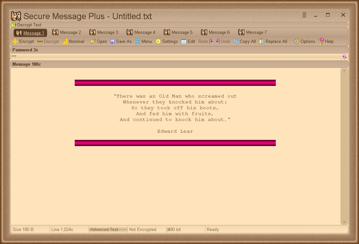Click the line "So they took off his boots,"
359x244 pixels.
click(x=175, y=108)
